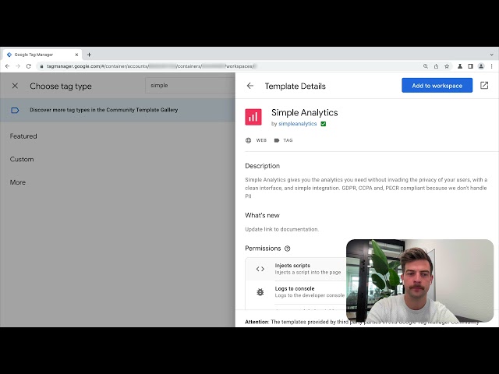Open the simpleanalytics author link
The height and width of the screenshot is (374, 499).
(298, 124)
